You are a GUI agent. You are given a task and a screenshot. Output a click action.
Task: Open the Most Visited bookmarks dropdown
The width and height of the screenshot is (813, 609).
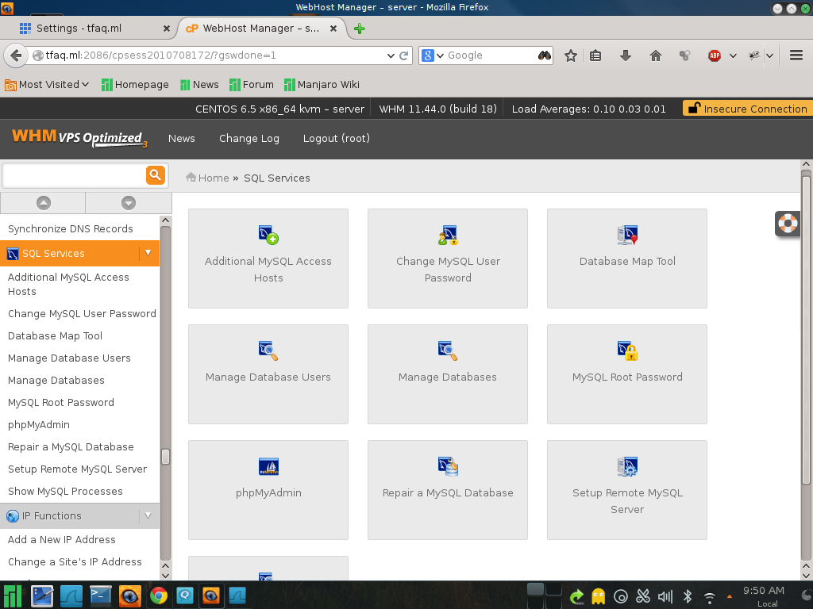point(48,85)
